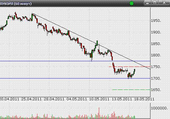Click the last green candle near 1740
The width and height of the screenshot is (170, 119).
[x=135, y=70]
